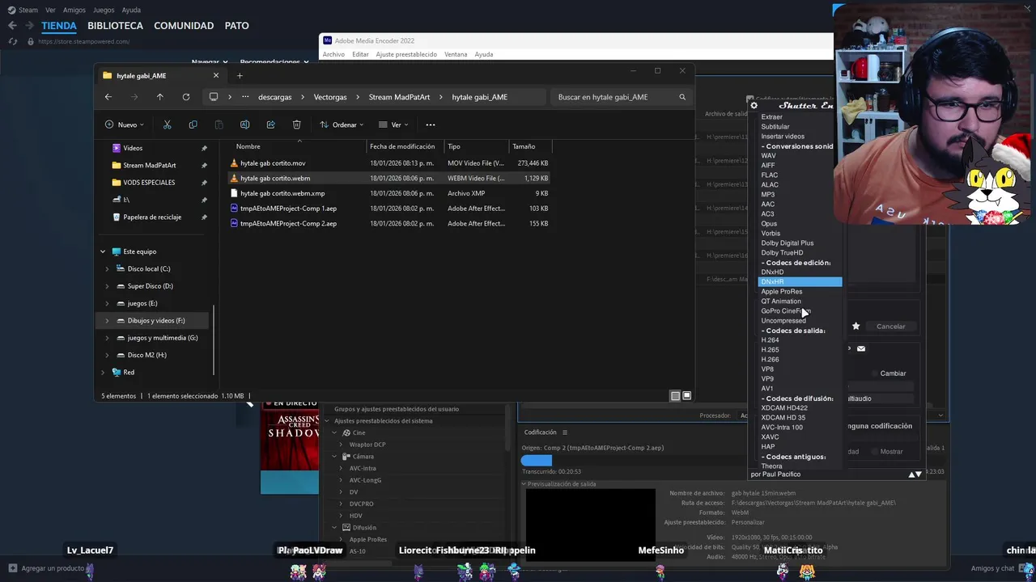
Task: Expand Disco local (C:) in sidebar
Action: pos(107,268)
